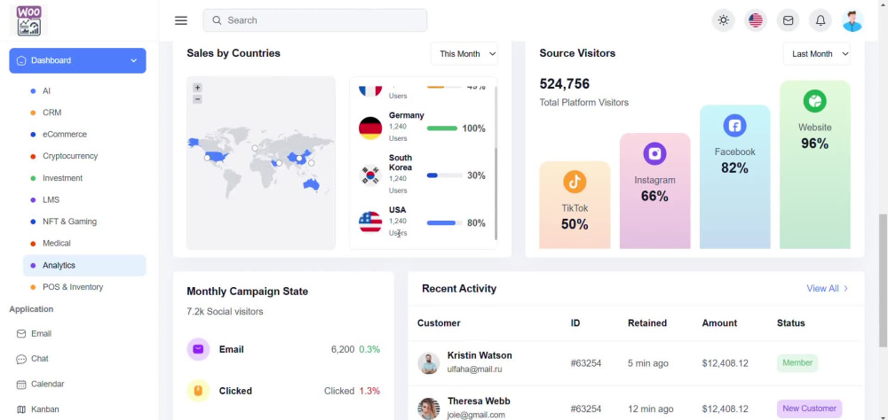Screen dimensions: 888x420
Task: Open Sales by Countries This Month dropdown
Action: tap(464, 54)
